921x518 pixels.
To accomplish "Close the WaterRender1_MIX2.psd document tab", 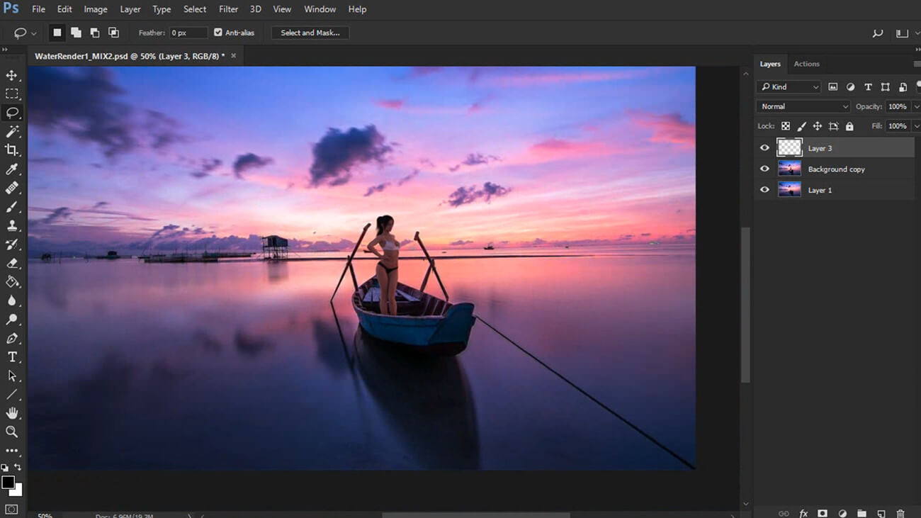I will (234, 56).
